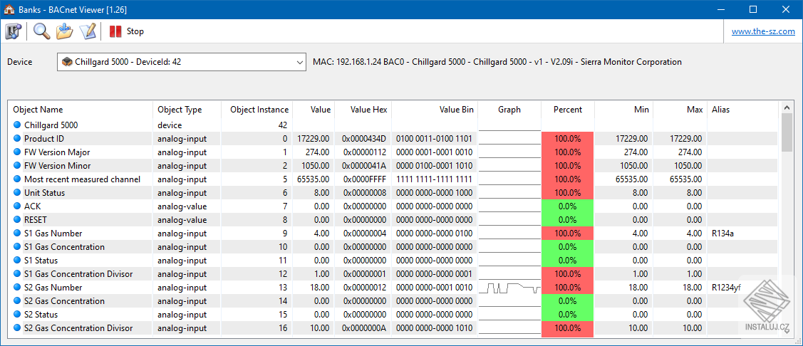803x346 pixels.
Task: Sort by the Object Name column header
Action: [x=81, y=110]
